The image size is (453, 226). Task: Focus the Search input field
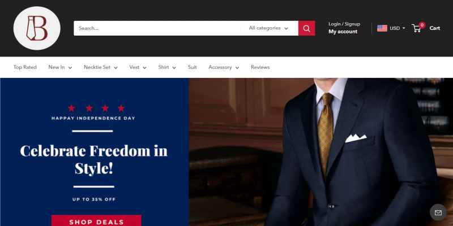click(x=157, y=28)
